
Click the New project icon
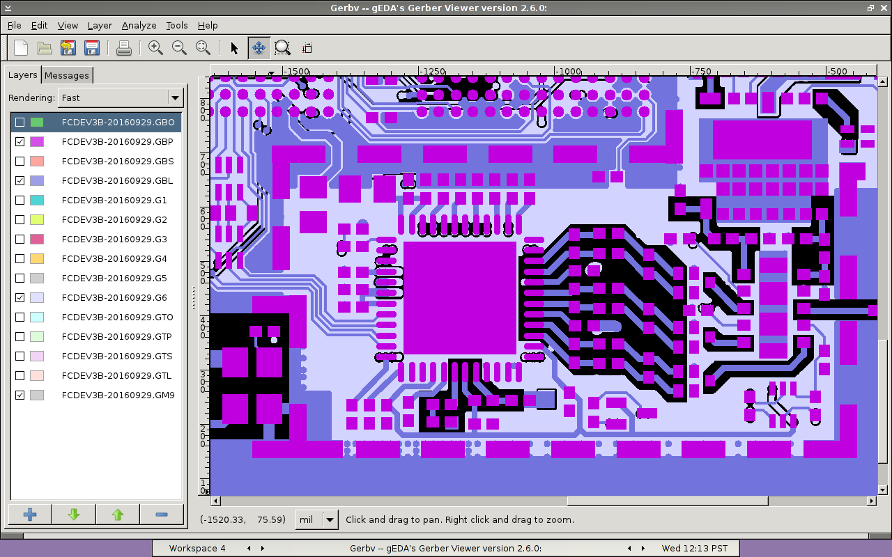(x=21, y=48)
